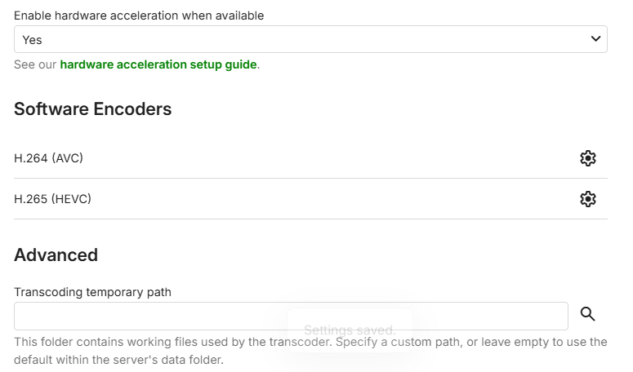Click the "H.264 (AVC)" text label

tap(49, 158)
